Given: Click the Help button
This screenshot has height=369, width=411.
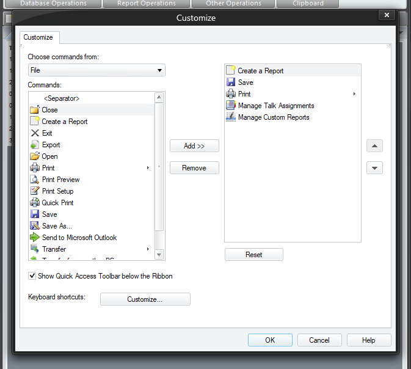Looking at the screenshot, I should click(x=369, y=340).
